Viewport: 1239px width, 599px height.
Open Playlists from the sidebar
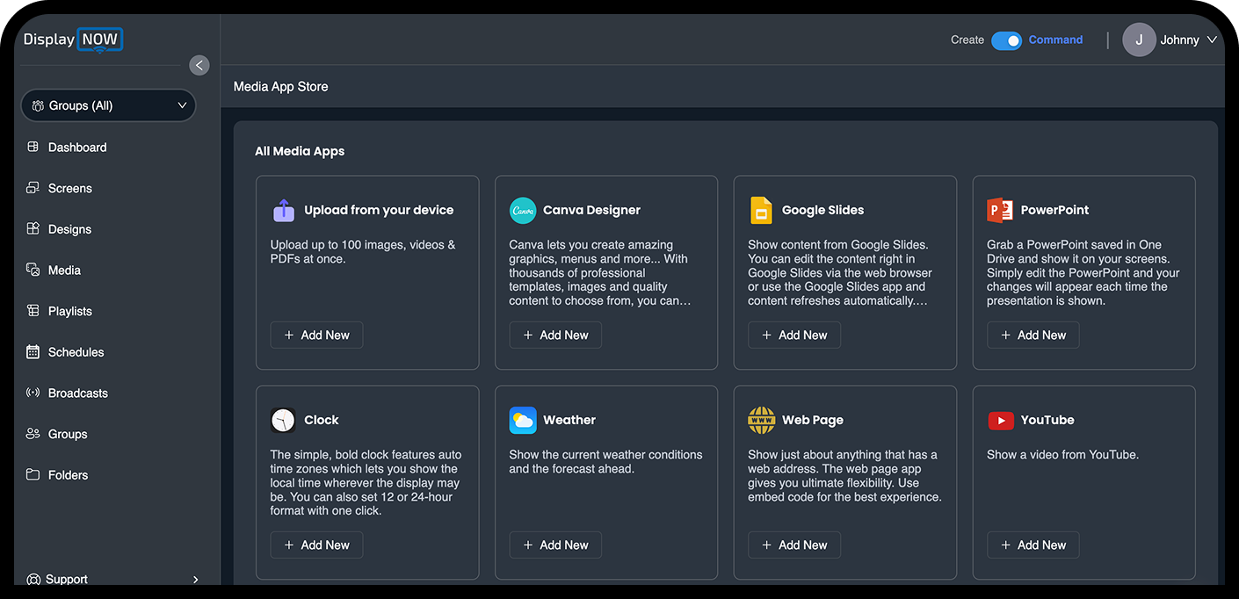(x=70, y=311)
